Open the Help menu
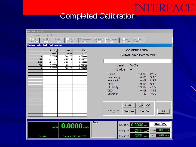 tap(53, 35)
